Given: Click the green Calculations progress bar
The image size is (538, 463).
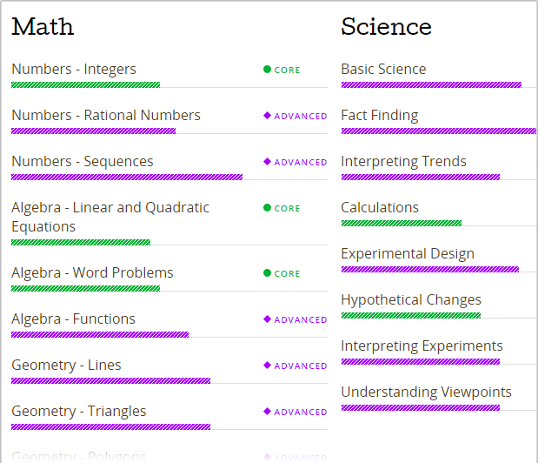Looking at the screenshot, I should [402, 224].
